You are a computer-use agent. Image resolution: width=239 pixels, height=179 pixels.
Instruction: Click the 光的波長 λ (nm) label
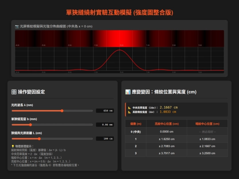(x=22, y=105)
